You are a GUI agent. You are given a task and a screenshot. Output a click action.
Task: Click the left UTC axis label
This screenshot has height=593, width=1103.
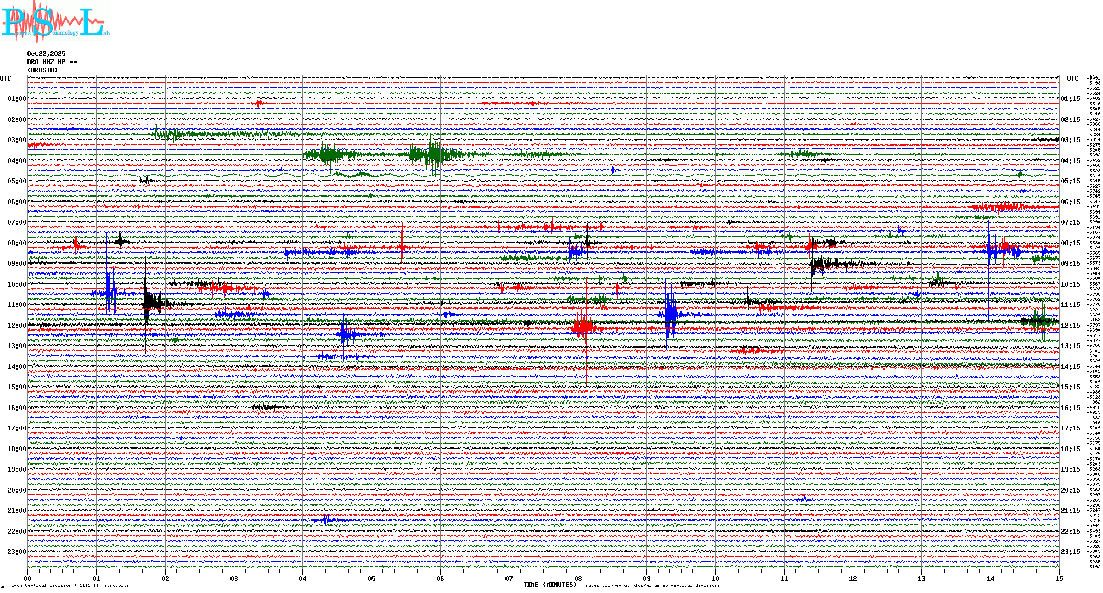coord(5,79)
